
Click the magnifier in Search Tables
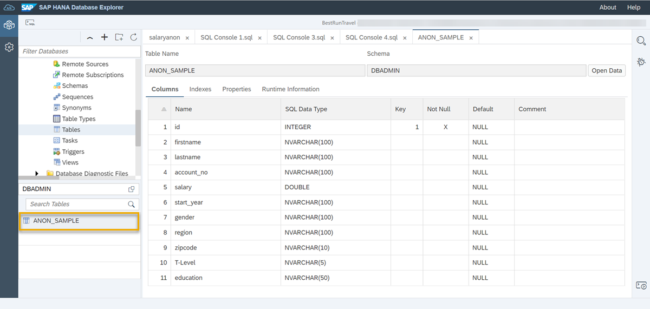(131, 205)
